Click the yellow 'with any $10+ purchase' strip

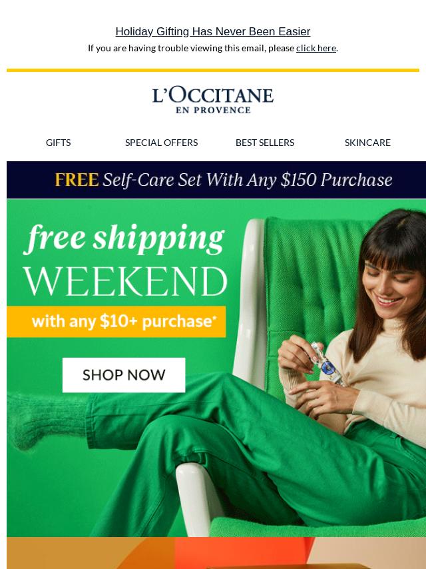tap(116, 322)
